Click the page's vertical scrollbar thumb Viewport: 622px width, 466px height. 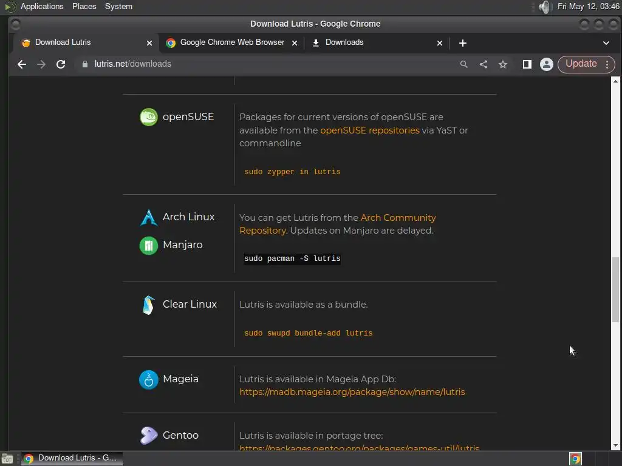(x=615, y=289)
